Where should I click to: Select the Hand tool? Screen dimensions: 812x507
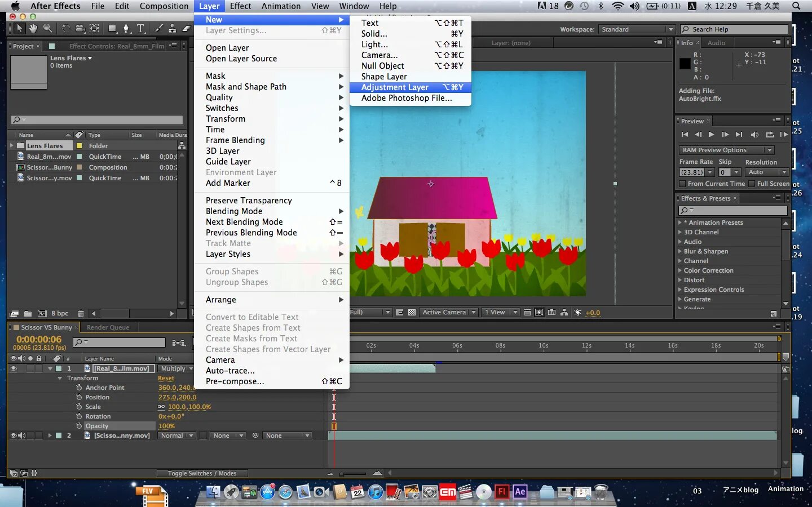coord(33,28)
